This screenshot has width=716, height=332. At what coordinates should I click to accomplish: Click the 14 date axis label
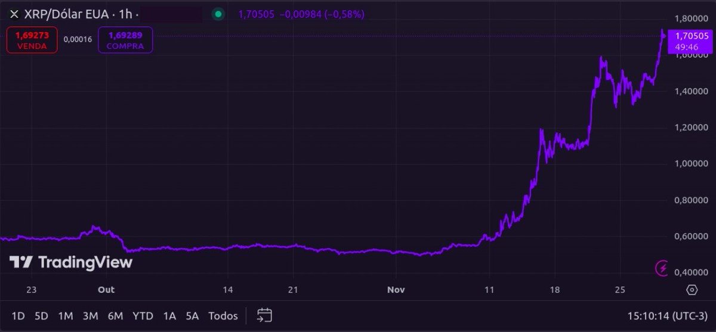227,290
